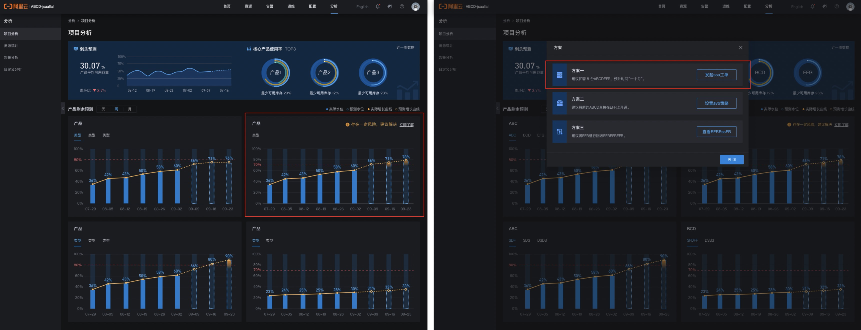
Task: Click 产品1 usage donut ring
Action: tap(275, 72)
